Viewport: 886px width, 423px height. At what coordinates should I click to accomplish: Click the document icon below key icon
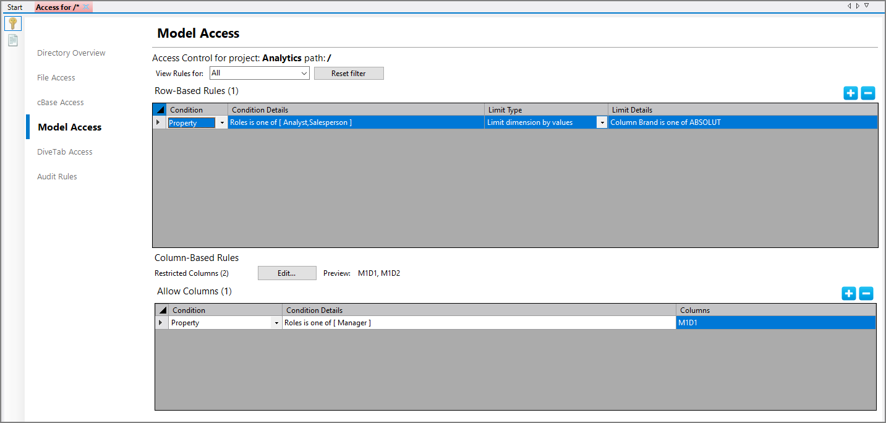click(12, 41)
